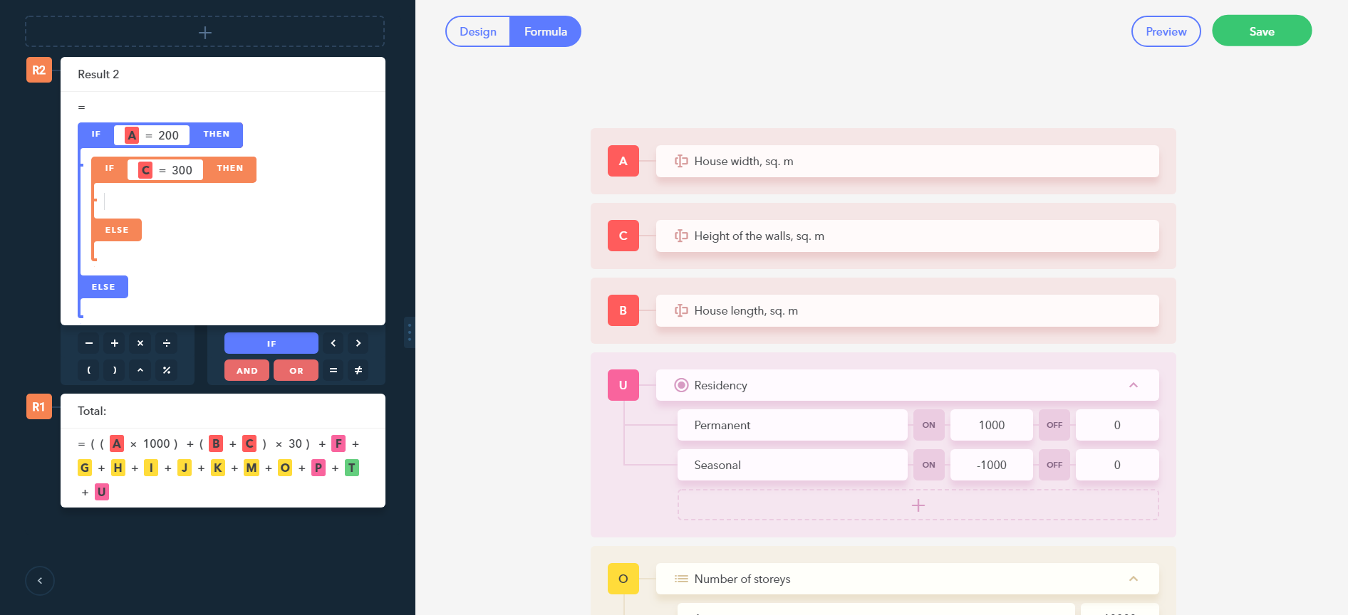Click Permanent OFF label

pyautogui.click(x=1054, y=425)
